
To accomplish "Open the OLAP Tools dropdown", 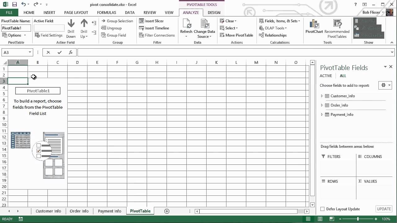I will [273, 28].
